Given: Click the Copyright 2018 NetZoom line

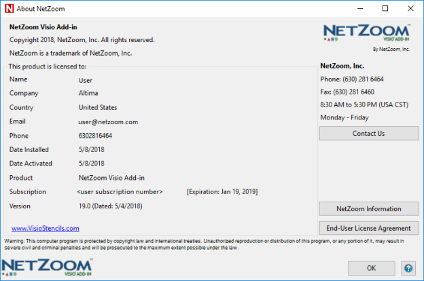Looking at the screenshot, I should (x=82, y=40).
